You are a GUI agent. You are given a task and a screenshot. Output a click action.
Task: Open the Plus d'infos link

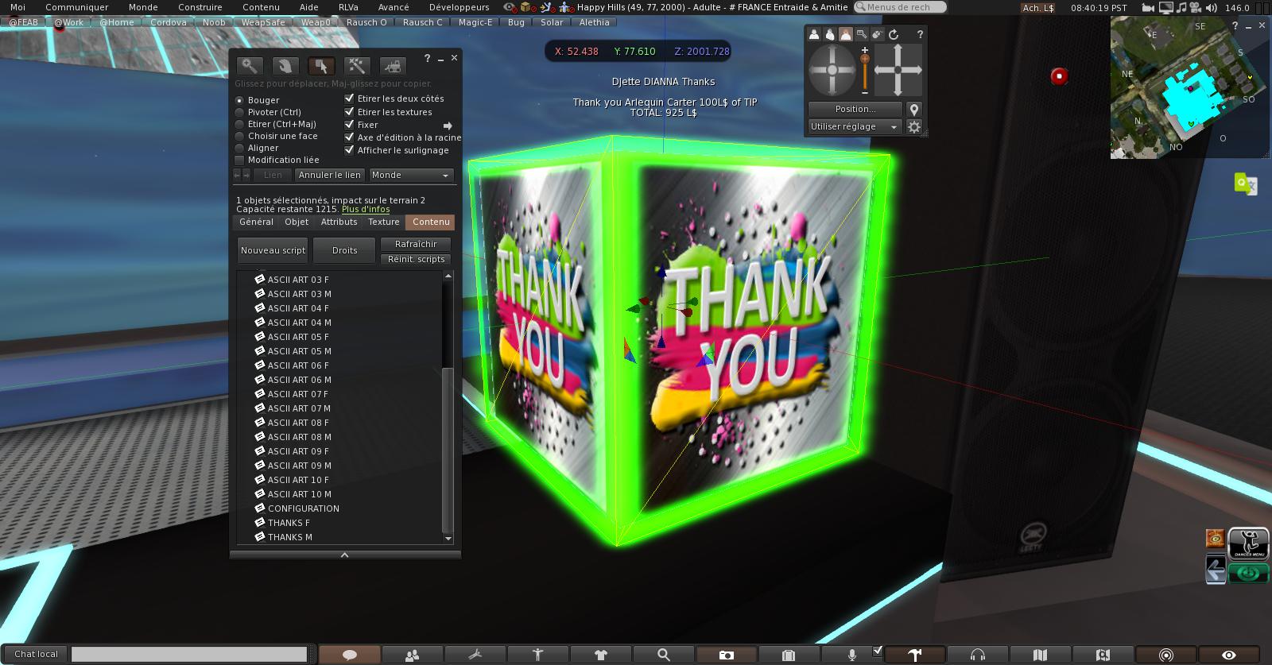366,210
